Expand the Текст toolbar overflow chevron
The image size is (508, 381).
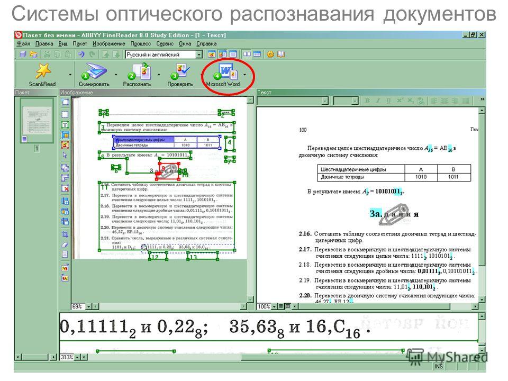482,99
